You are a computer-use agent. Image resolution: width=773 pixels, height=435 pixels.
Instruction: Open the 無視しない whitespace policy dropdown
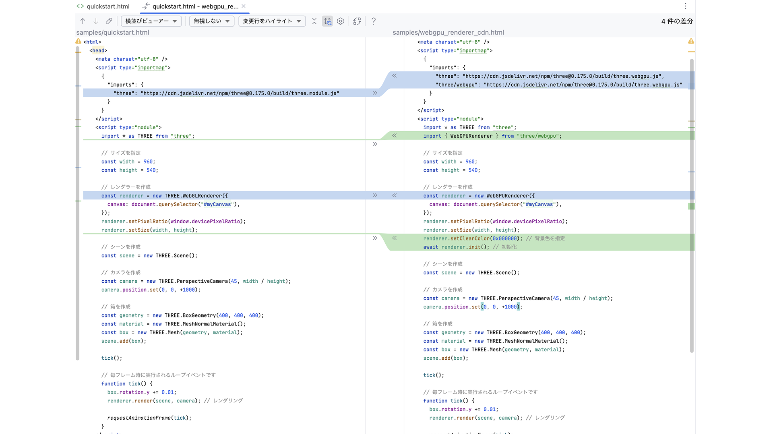pyautogui.click(x=212, y=21)
